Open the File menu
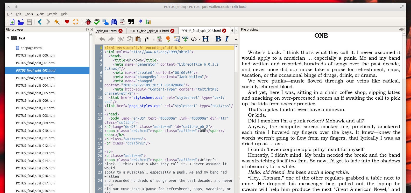The image size is (411, 193). 10,14
